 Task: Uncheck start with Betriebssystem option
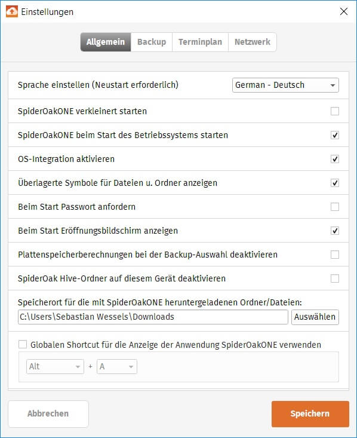point(335,135)
